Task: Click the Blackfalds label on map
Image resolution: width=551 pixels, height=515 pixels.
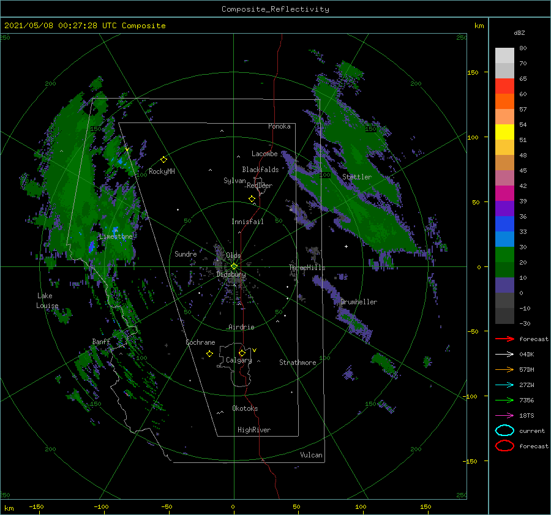Action: point(260,170)
